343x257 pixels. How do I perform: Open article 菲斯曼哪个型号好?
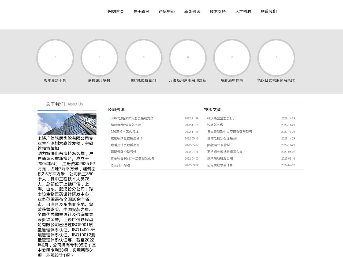124,152
